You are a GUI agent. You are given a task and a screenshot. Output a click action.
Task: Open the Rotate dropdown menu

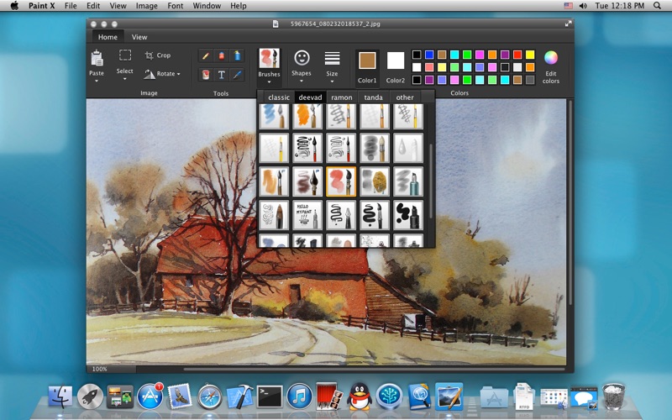pyautogui.click(x=163, y=74)
